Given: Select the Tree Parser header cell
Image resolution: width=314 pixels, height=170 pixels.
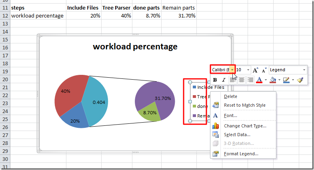Looking at the screenshot, I should point(117,8).
